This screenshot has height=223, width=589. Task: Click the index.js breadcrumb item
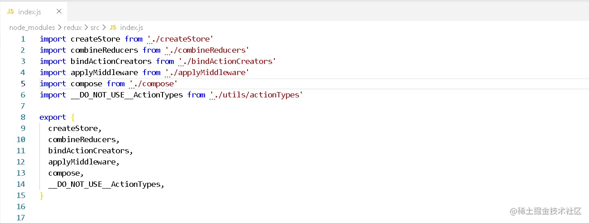point(132,28)
